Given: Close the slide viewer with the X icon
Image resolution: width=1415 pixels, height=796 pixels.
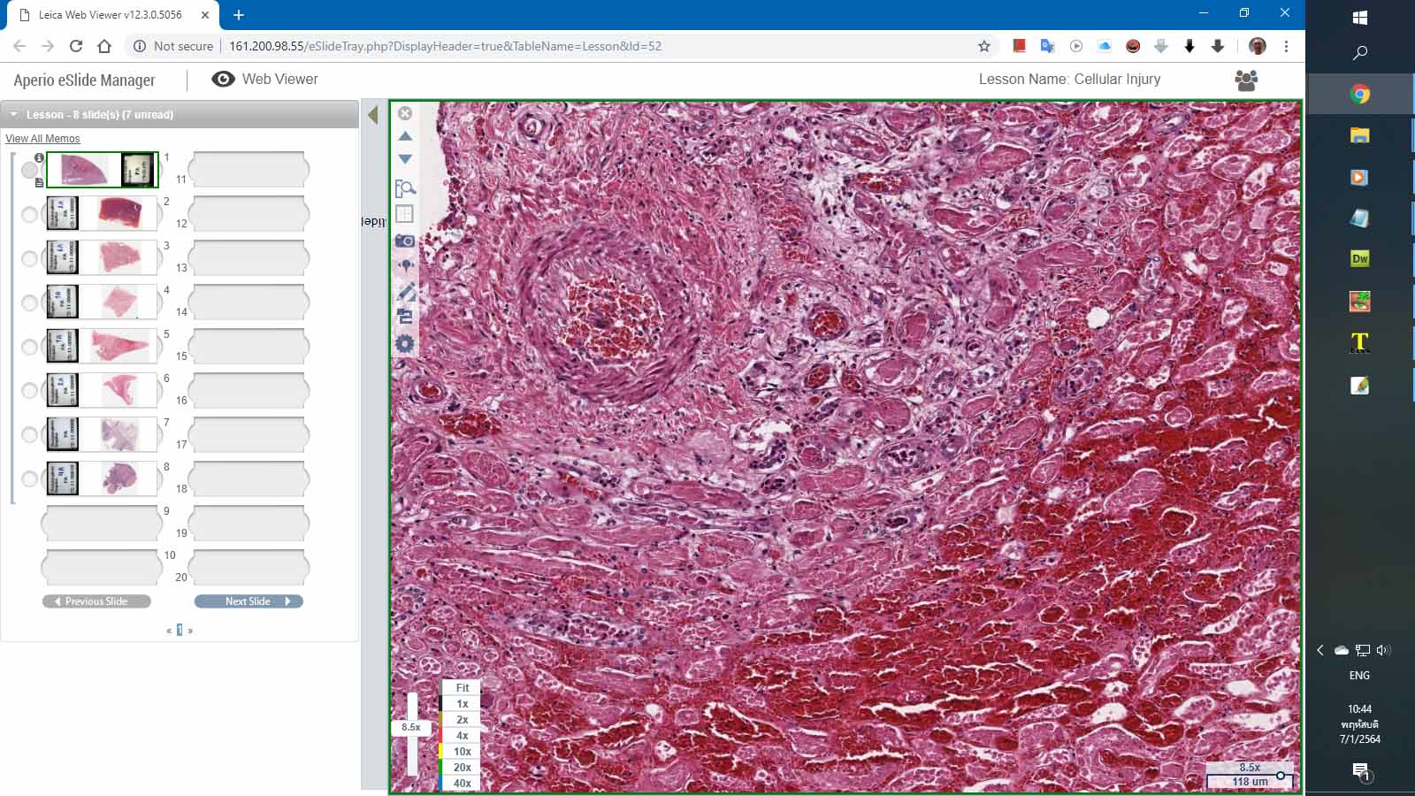Looking at the screenshot, I should pos(405,113).
